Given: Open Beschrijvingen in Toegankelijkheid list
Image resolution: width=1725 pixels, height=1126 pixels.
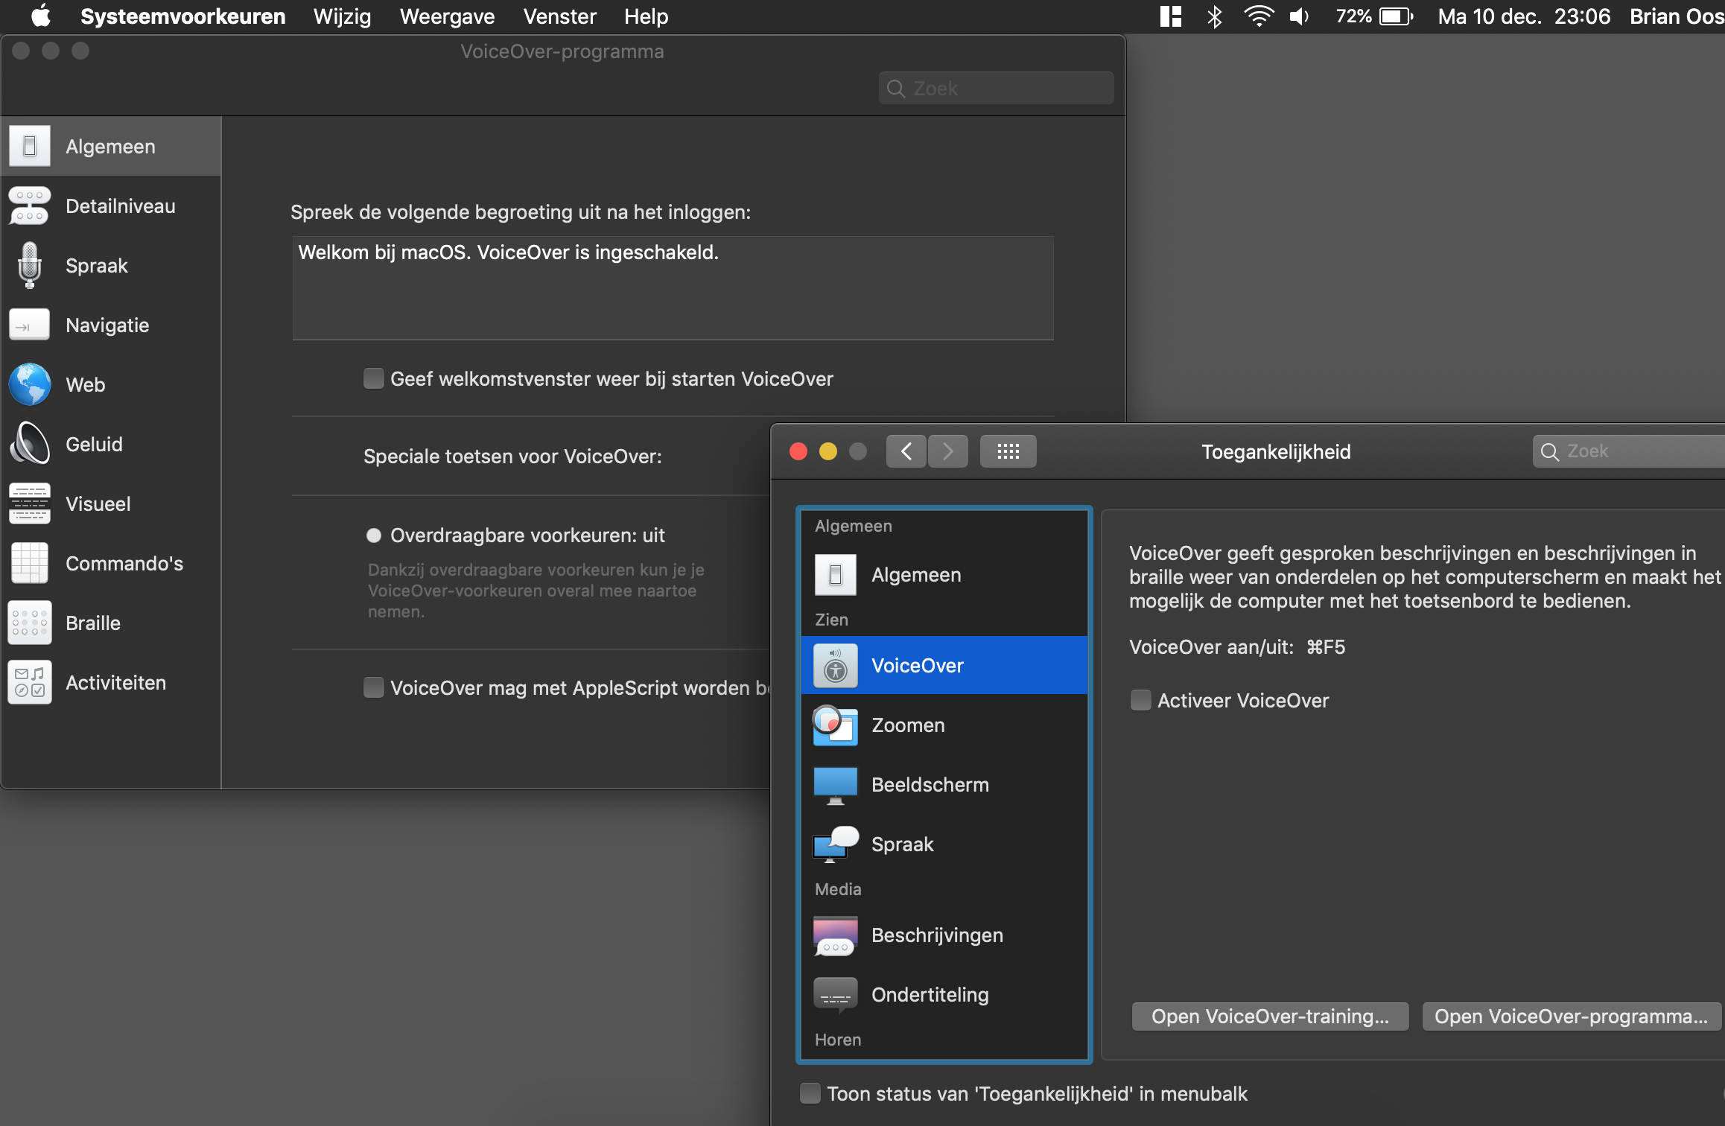Looking at the screenshot, I should (944, 935).
